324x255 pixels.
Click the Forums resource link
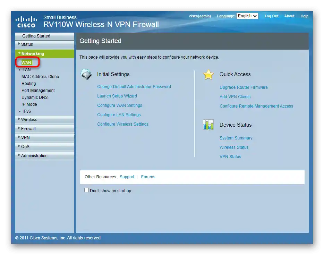point(148,177)
